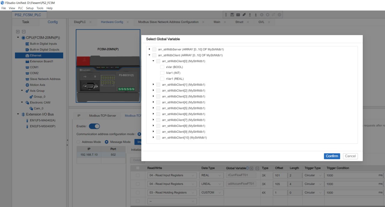385x207 pixels.
Task: Open the CUSTOM data type dropdown
Action: tap(211, 193)
